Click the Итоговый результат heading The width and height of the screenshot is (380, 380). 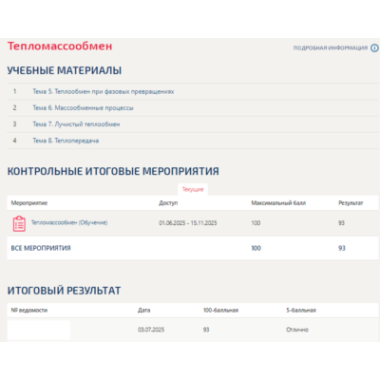tap(64, 291)
